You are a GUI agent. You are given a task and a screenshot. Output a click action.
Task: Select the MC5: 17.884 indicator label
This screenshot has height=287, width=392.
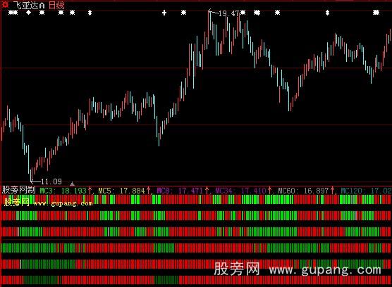click(121, 191)
